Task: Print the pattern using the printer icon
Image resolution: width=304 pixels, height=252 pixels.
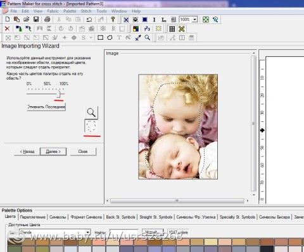Action: (x=47, y=20)
